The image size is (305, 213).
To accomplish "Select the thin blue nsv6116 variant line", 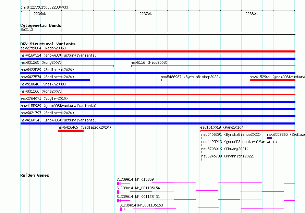I will 213,66.
